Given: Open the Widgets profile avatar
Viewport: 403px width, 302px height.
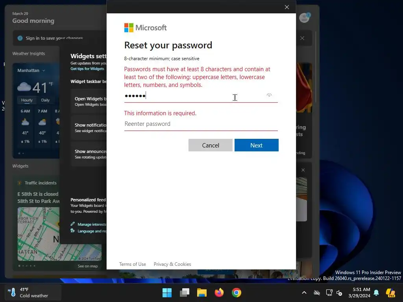Looking at the screenshot, I should [305, 18].
